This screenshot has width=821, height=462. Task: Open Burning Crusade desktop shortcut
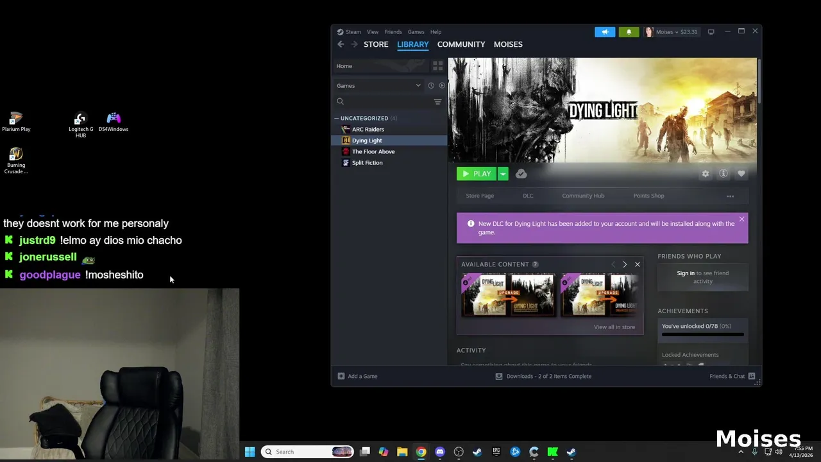(16, 160)
